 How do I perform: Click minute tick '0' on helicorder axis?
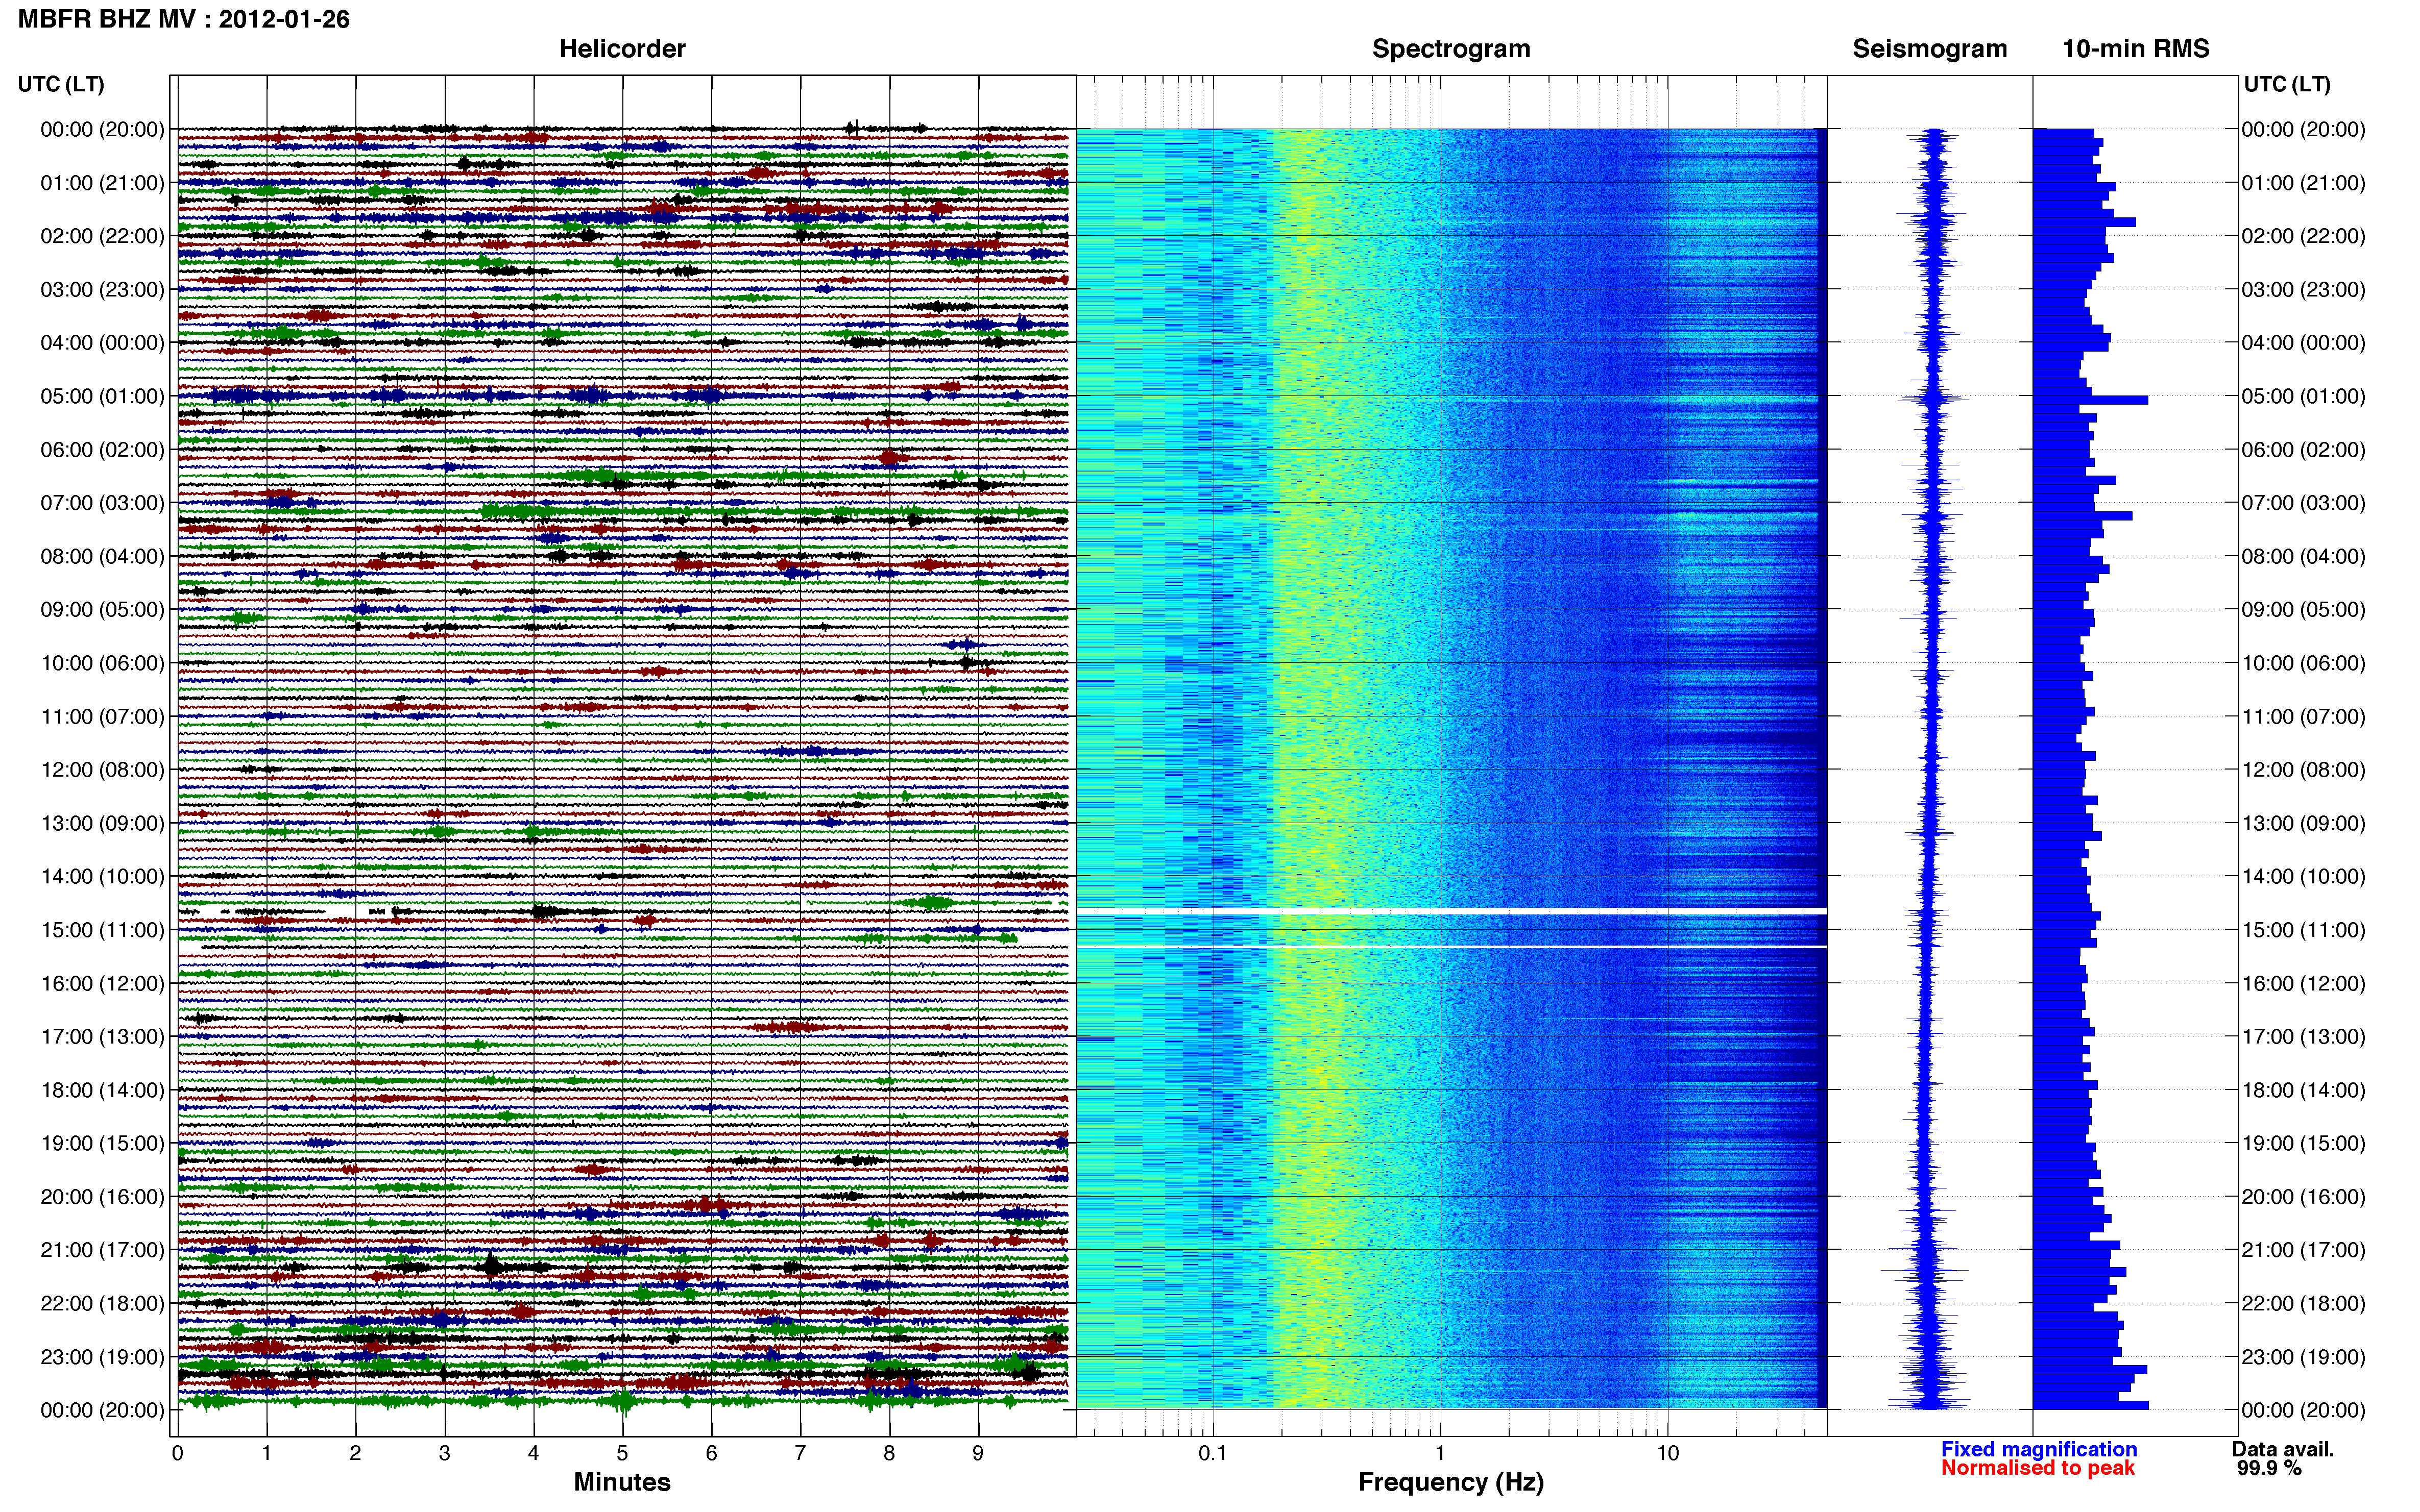coord(178,1454)
